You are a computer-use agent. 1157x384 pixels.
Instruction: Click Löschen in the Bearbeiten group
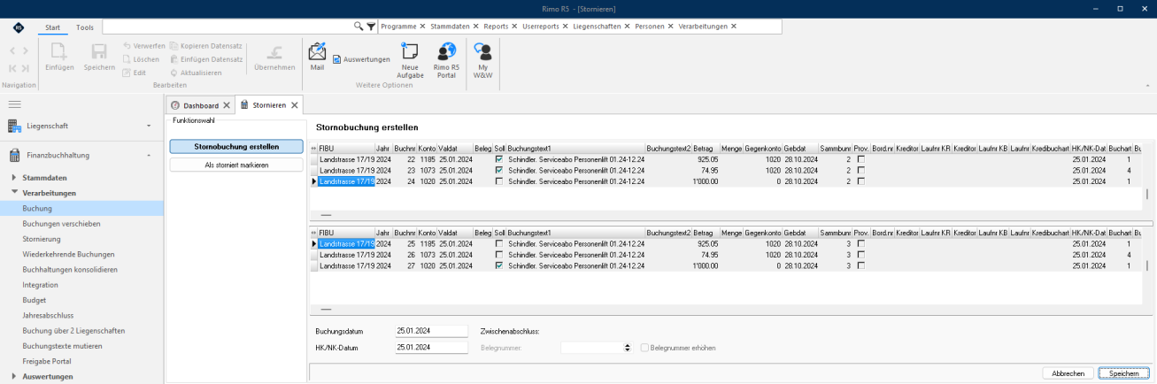141,59
